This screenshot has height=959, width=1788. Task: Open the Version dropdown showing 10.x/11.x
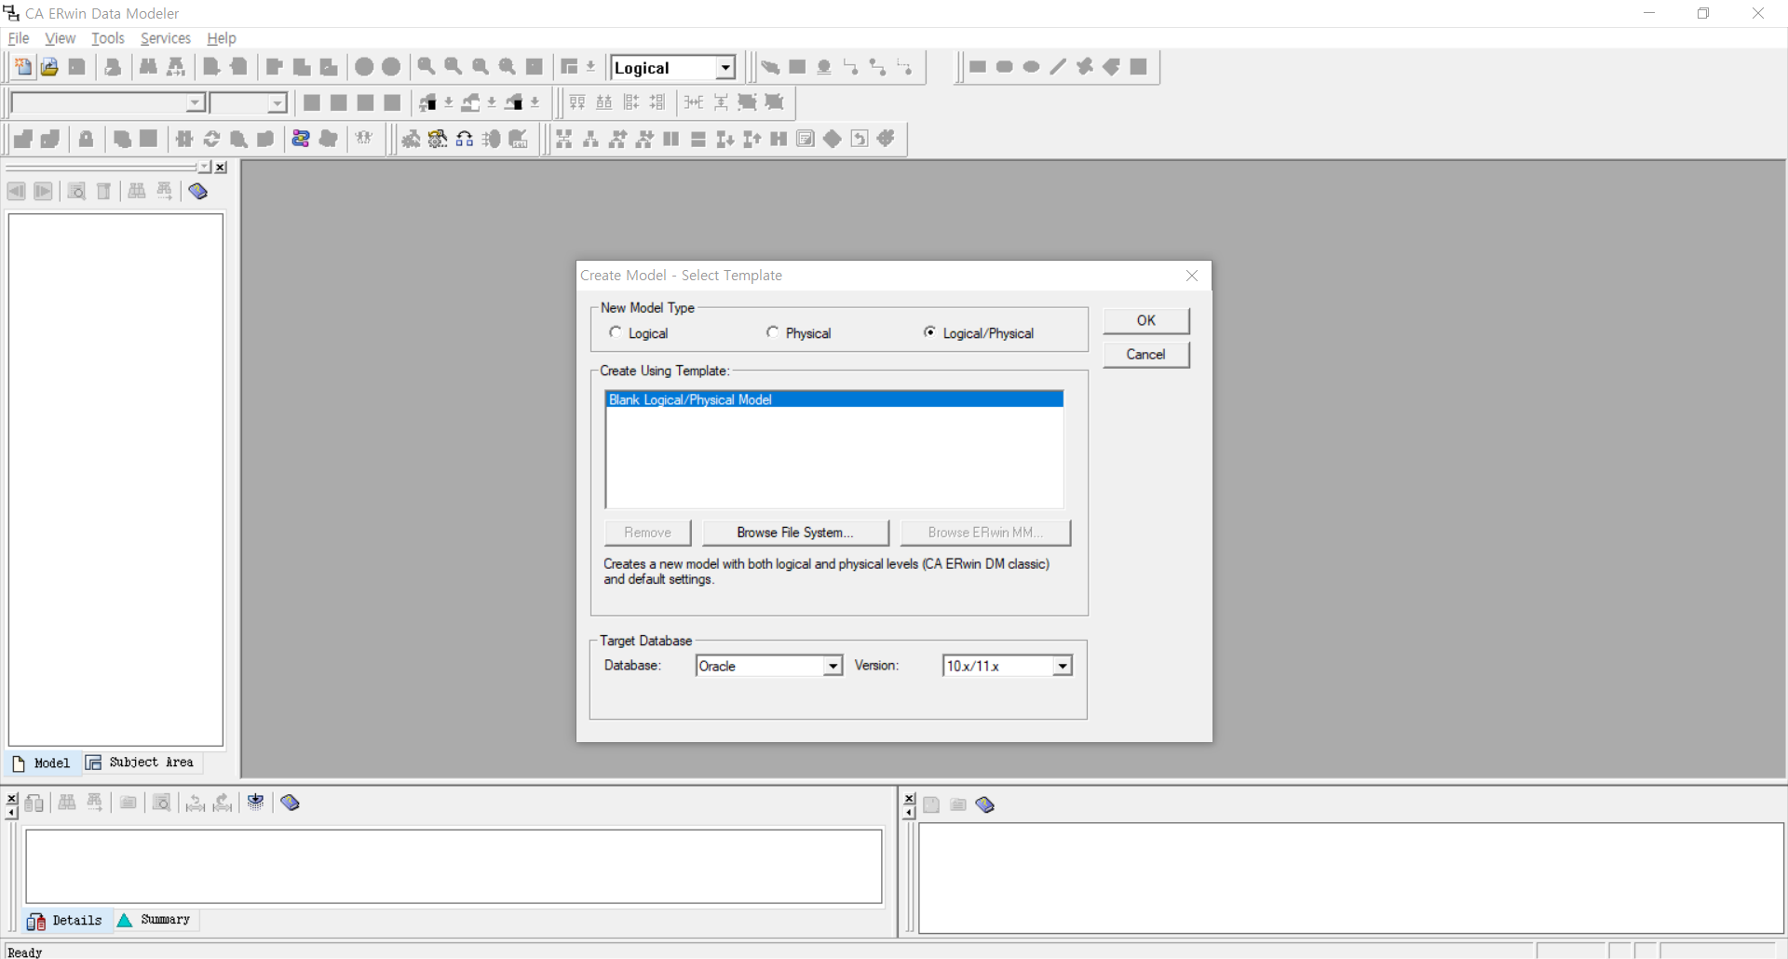1062,665
